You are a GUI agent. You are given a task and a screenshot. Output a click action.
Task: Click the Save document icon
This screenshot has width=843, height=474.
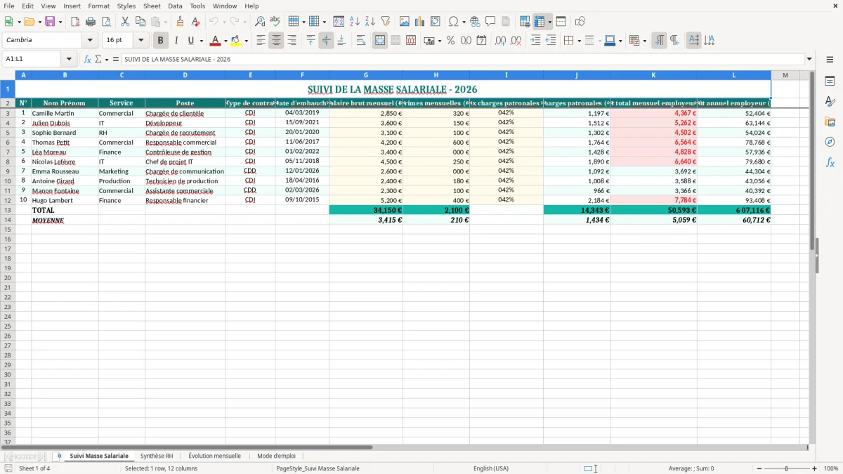pos(50,22)
